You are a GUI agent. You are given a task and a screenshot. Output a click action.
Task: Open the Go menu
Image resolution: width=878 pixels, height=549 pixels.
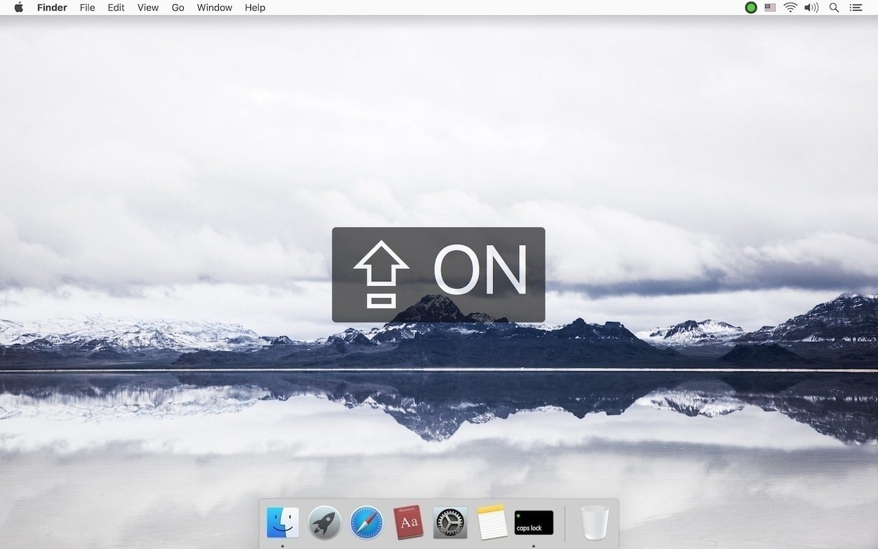[178, 8]
